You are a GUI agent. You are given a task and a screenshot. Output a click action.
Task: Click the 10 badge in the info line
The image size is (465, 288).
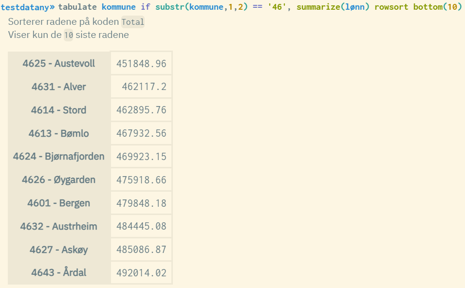68,36
